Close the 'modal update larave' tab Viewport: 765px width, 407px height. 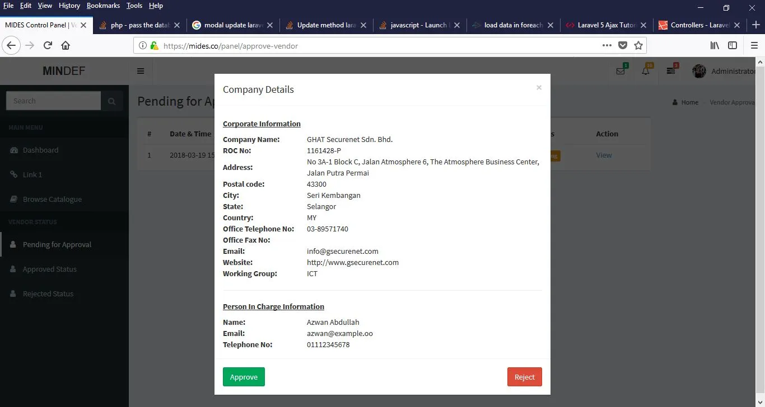click(x=270, y=25)
